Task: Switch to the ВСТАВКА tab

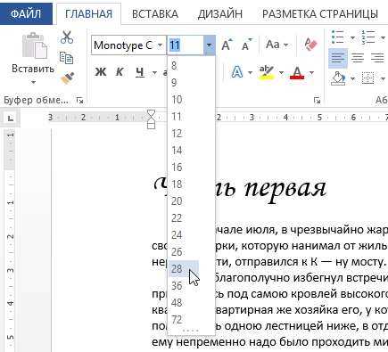Action: click(155, 14)
